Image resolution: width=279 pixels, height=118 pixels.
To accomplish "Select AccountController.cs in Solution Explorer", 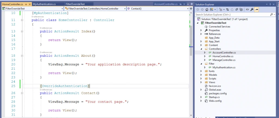I will coord(224,53).
